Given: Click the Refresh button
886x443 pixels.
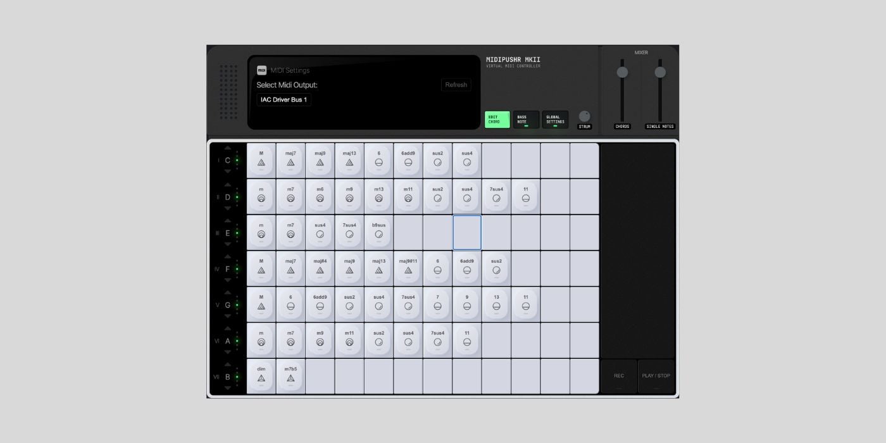Looking at the screenshot, I should [456, 85].
